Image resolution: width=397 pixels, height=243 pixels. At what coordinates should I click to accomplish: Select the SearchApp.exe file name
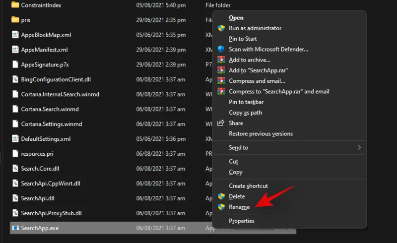click(x=40, y=228)
